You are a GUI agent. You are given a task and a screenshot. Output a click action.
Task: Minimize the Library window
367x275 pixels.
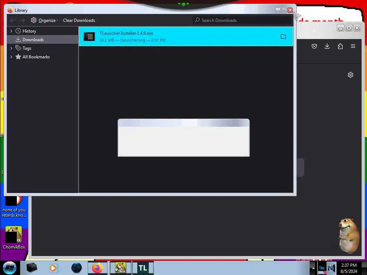pos(278,10)
